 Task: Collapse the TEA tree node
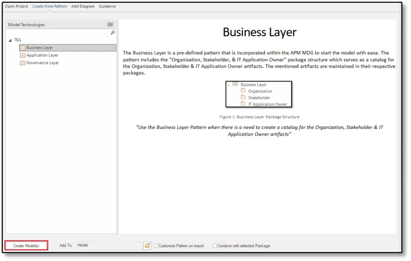coord(10,40)
